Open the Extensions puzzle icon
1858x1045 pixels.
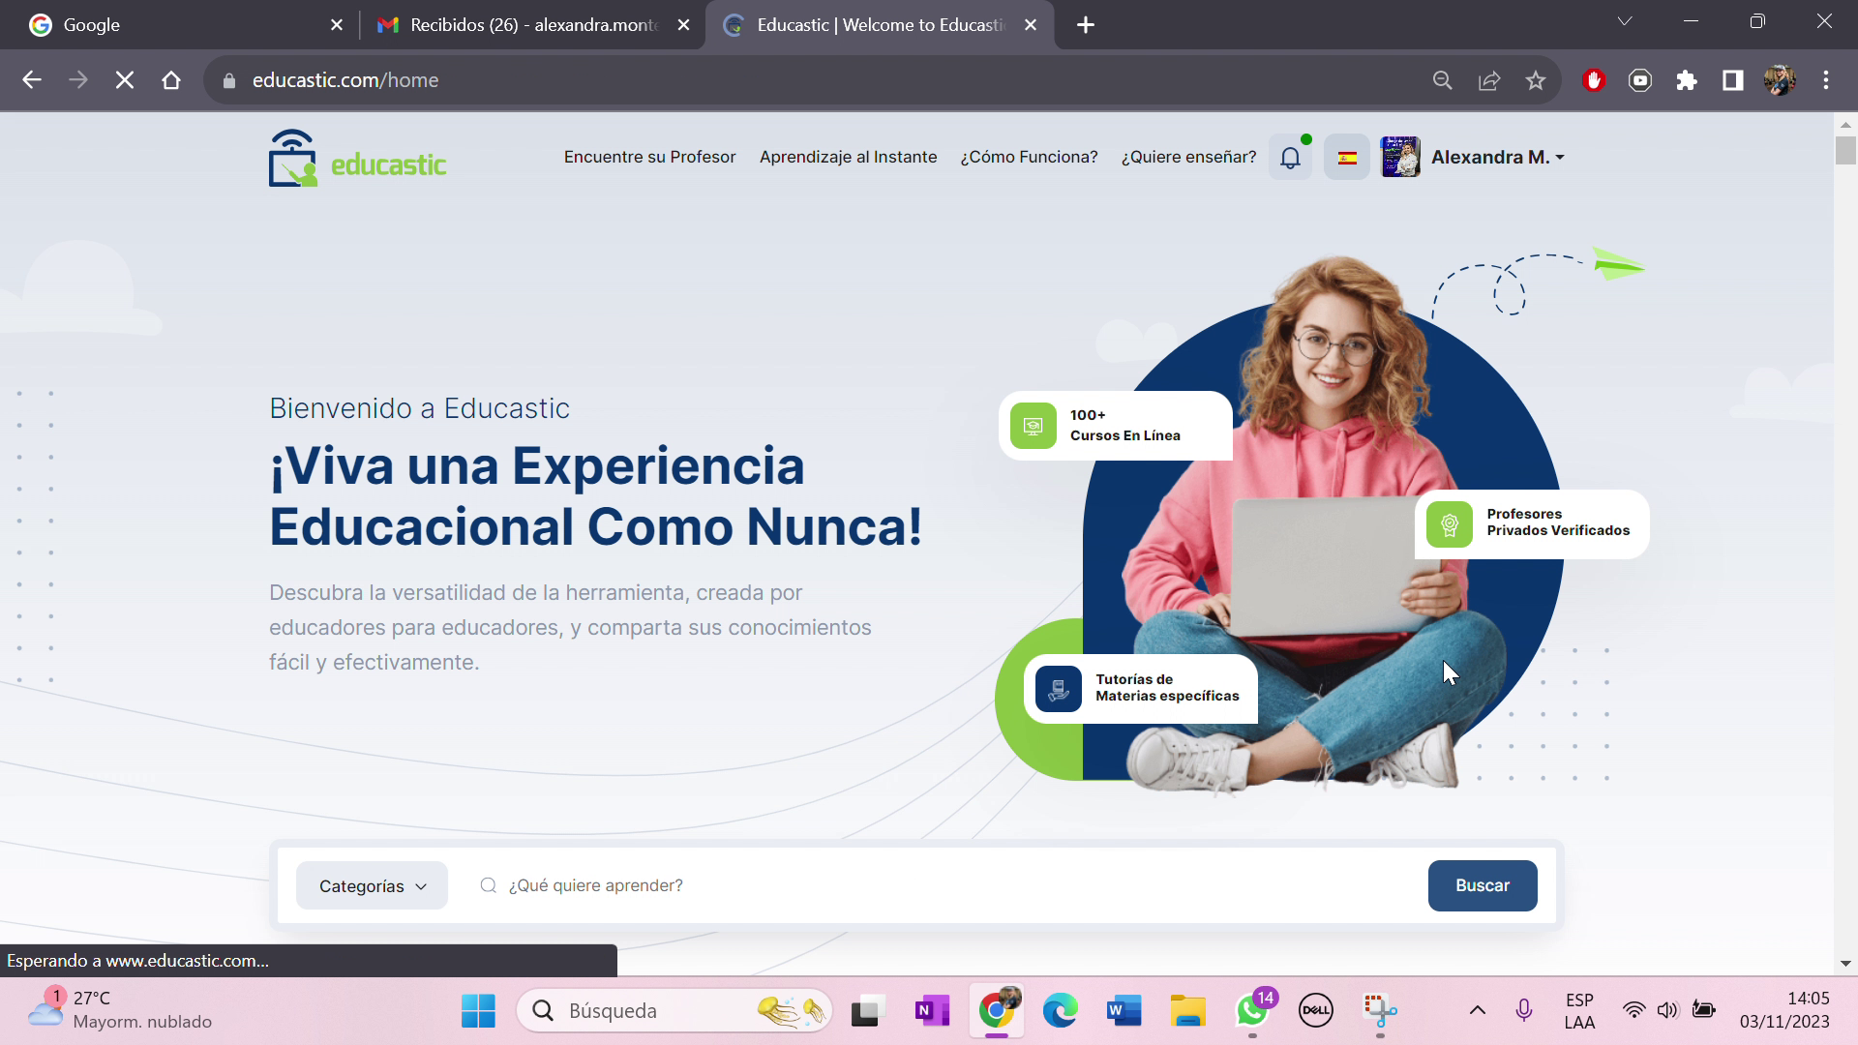tap(1687, 80)
